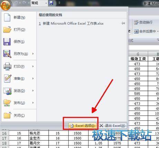159x148 pixels.
Task: Select 新建(N) menu entry
Action: [x=19, y=18]
